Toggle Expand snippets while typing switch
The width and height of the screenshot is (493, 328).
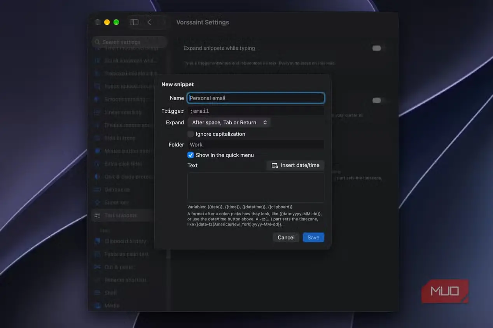pyautogui.click(x=377, y=48)
